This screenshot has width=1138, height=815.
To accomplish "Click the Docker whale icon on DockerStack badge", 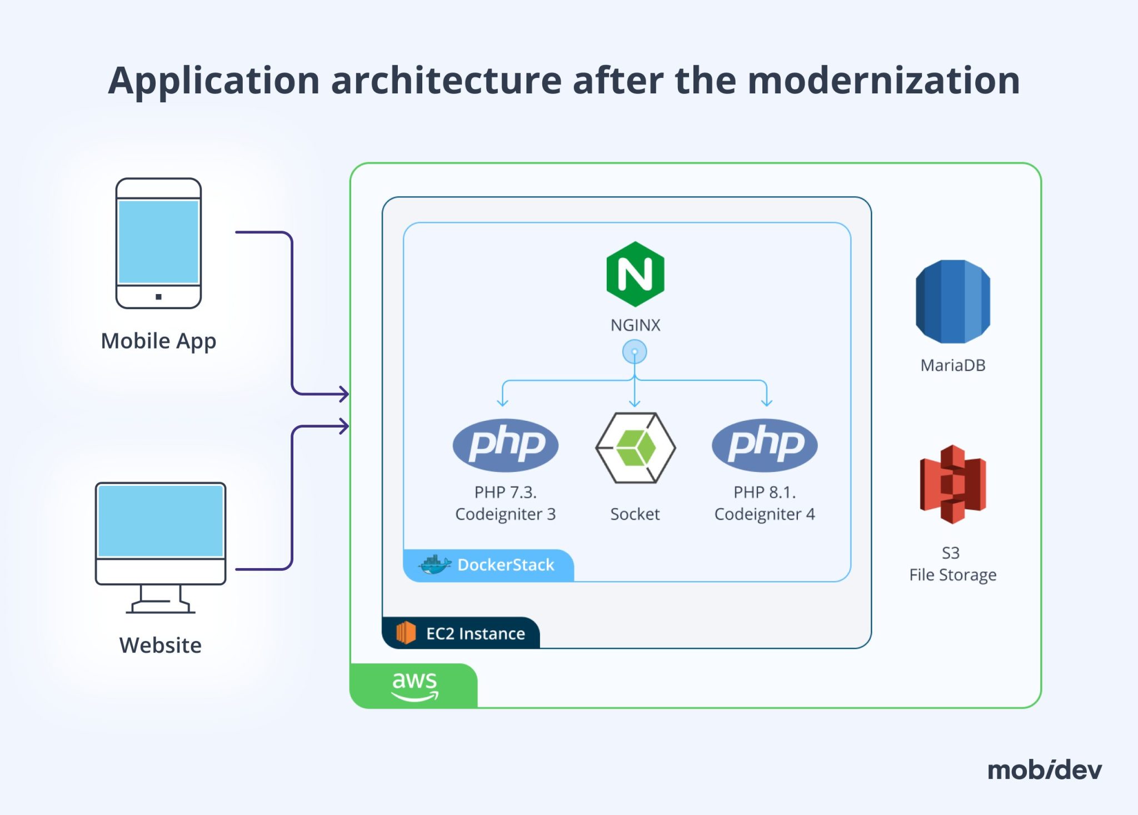I will coord(434,565).
